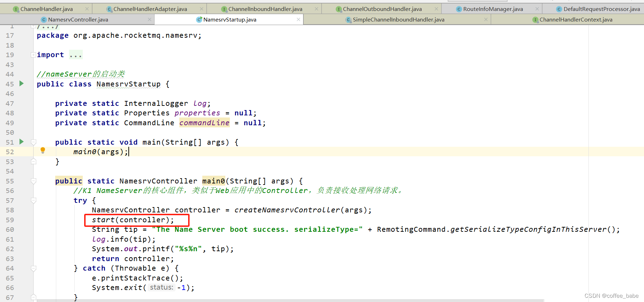The height and width of the screenshot is (302, 644).
Task: Open the yellow lightbulb quick-fix on line 52
Action: pos(43,150)
